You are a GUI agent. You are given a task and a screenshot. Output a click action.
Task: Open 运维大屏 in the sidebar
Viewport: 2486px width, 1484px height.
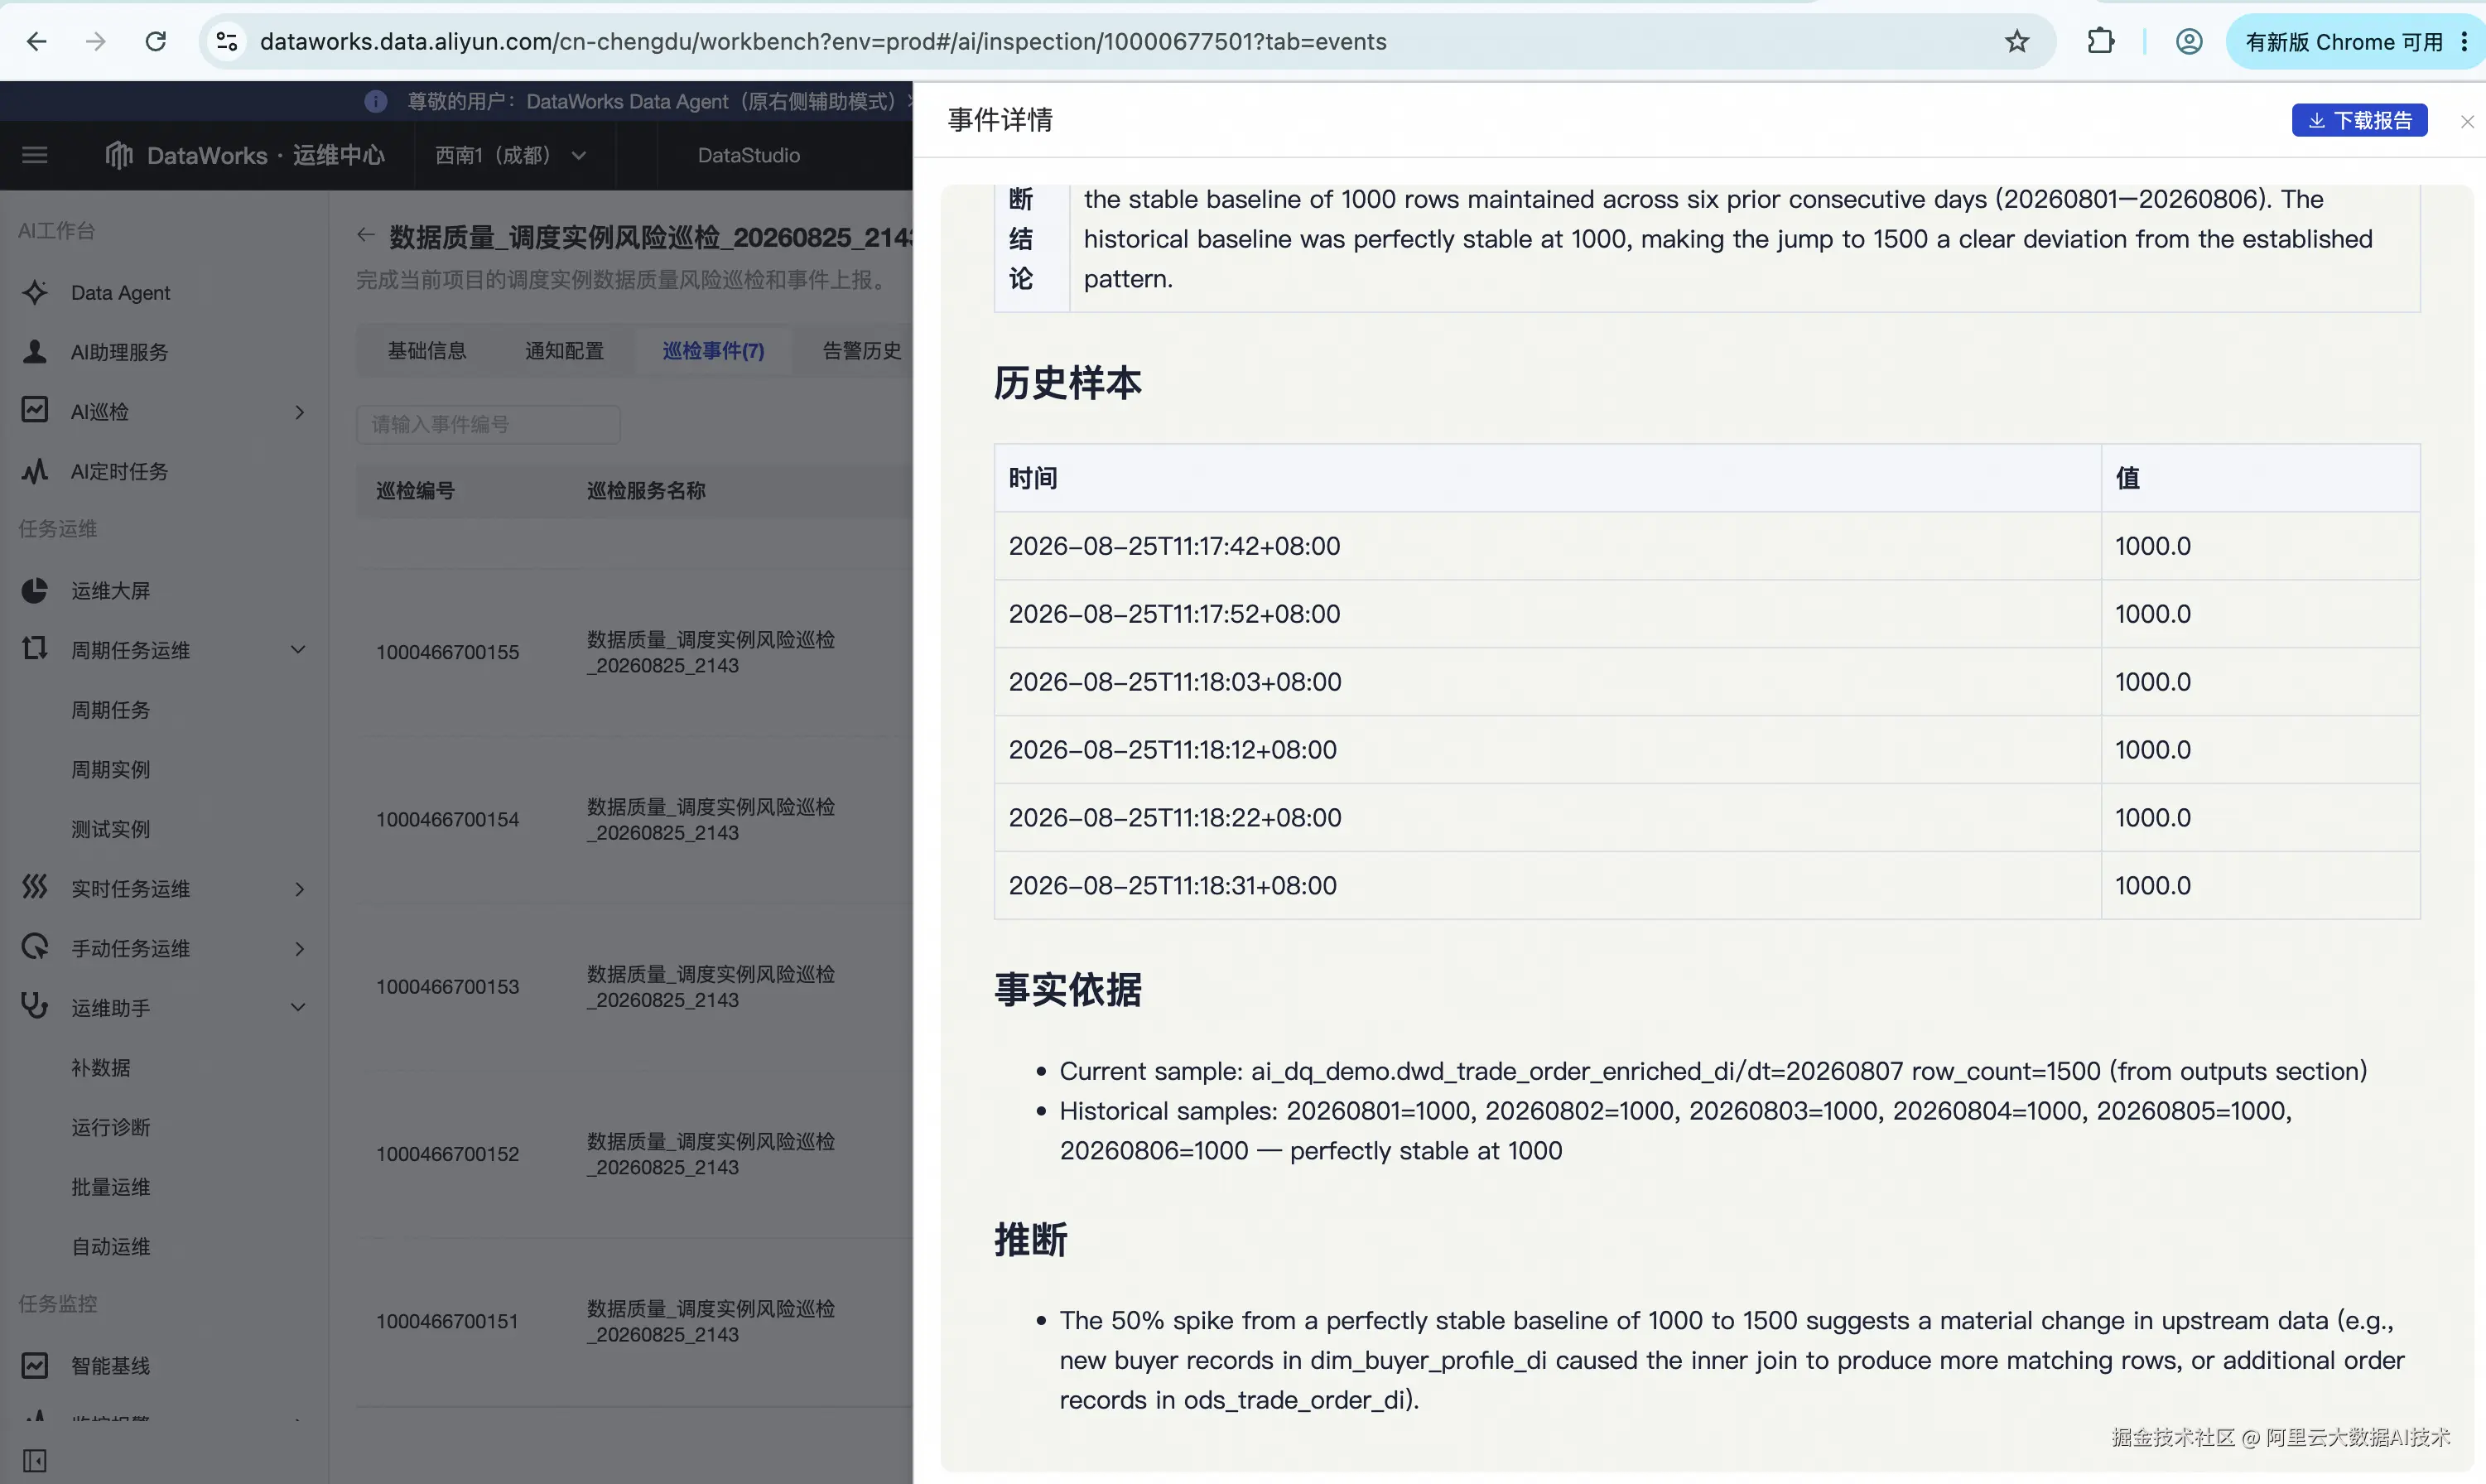(111, 590)
